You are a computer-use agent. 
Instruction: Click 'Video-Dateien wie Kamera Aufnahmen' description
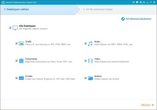click(112, 62)
